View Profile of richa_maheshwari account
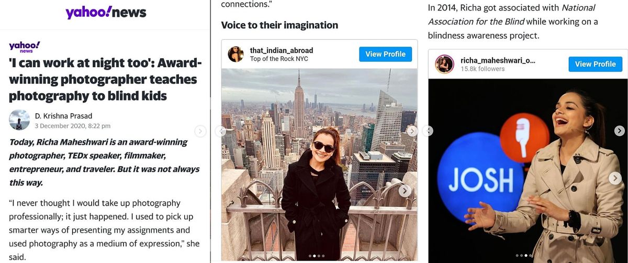This screenshot has height=263, width=628. (595, 64)
